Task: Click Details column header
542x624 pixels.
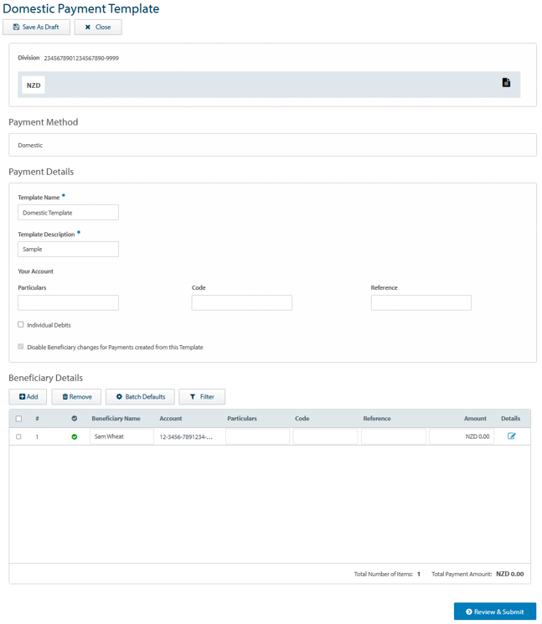Action: pyautogui.click(x=510, y=418)
